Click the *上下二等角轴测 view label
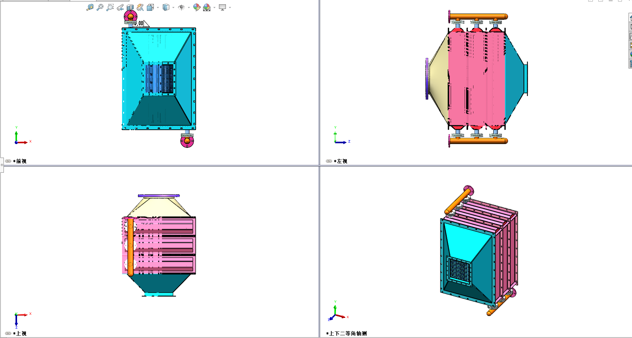Viewport: 632px width, 338px height. 346,333
